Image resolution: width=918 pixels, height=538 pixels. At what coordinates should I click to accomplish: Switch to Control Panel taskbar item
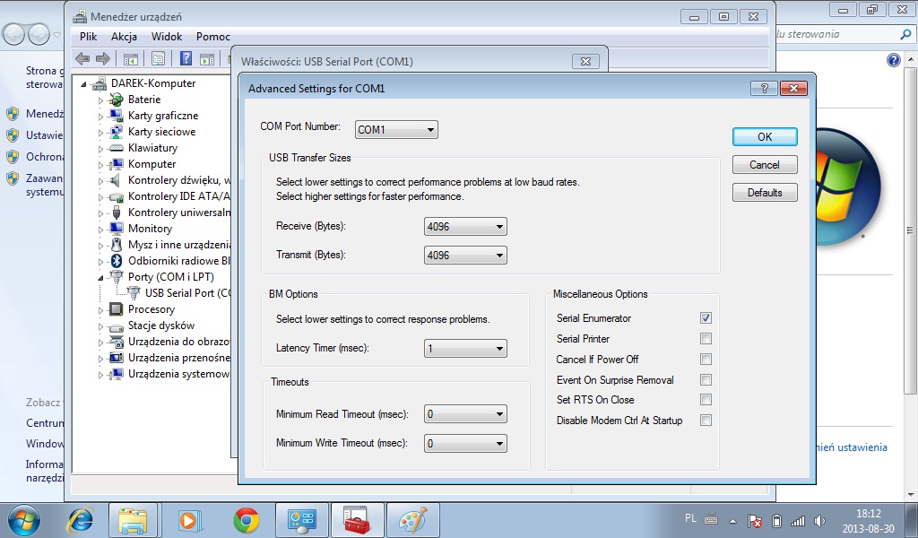(x=301, y=520)
